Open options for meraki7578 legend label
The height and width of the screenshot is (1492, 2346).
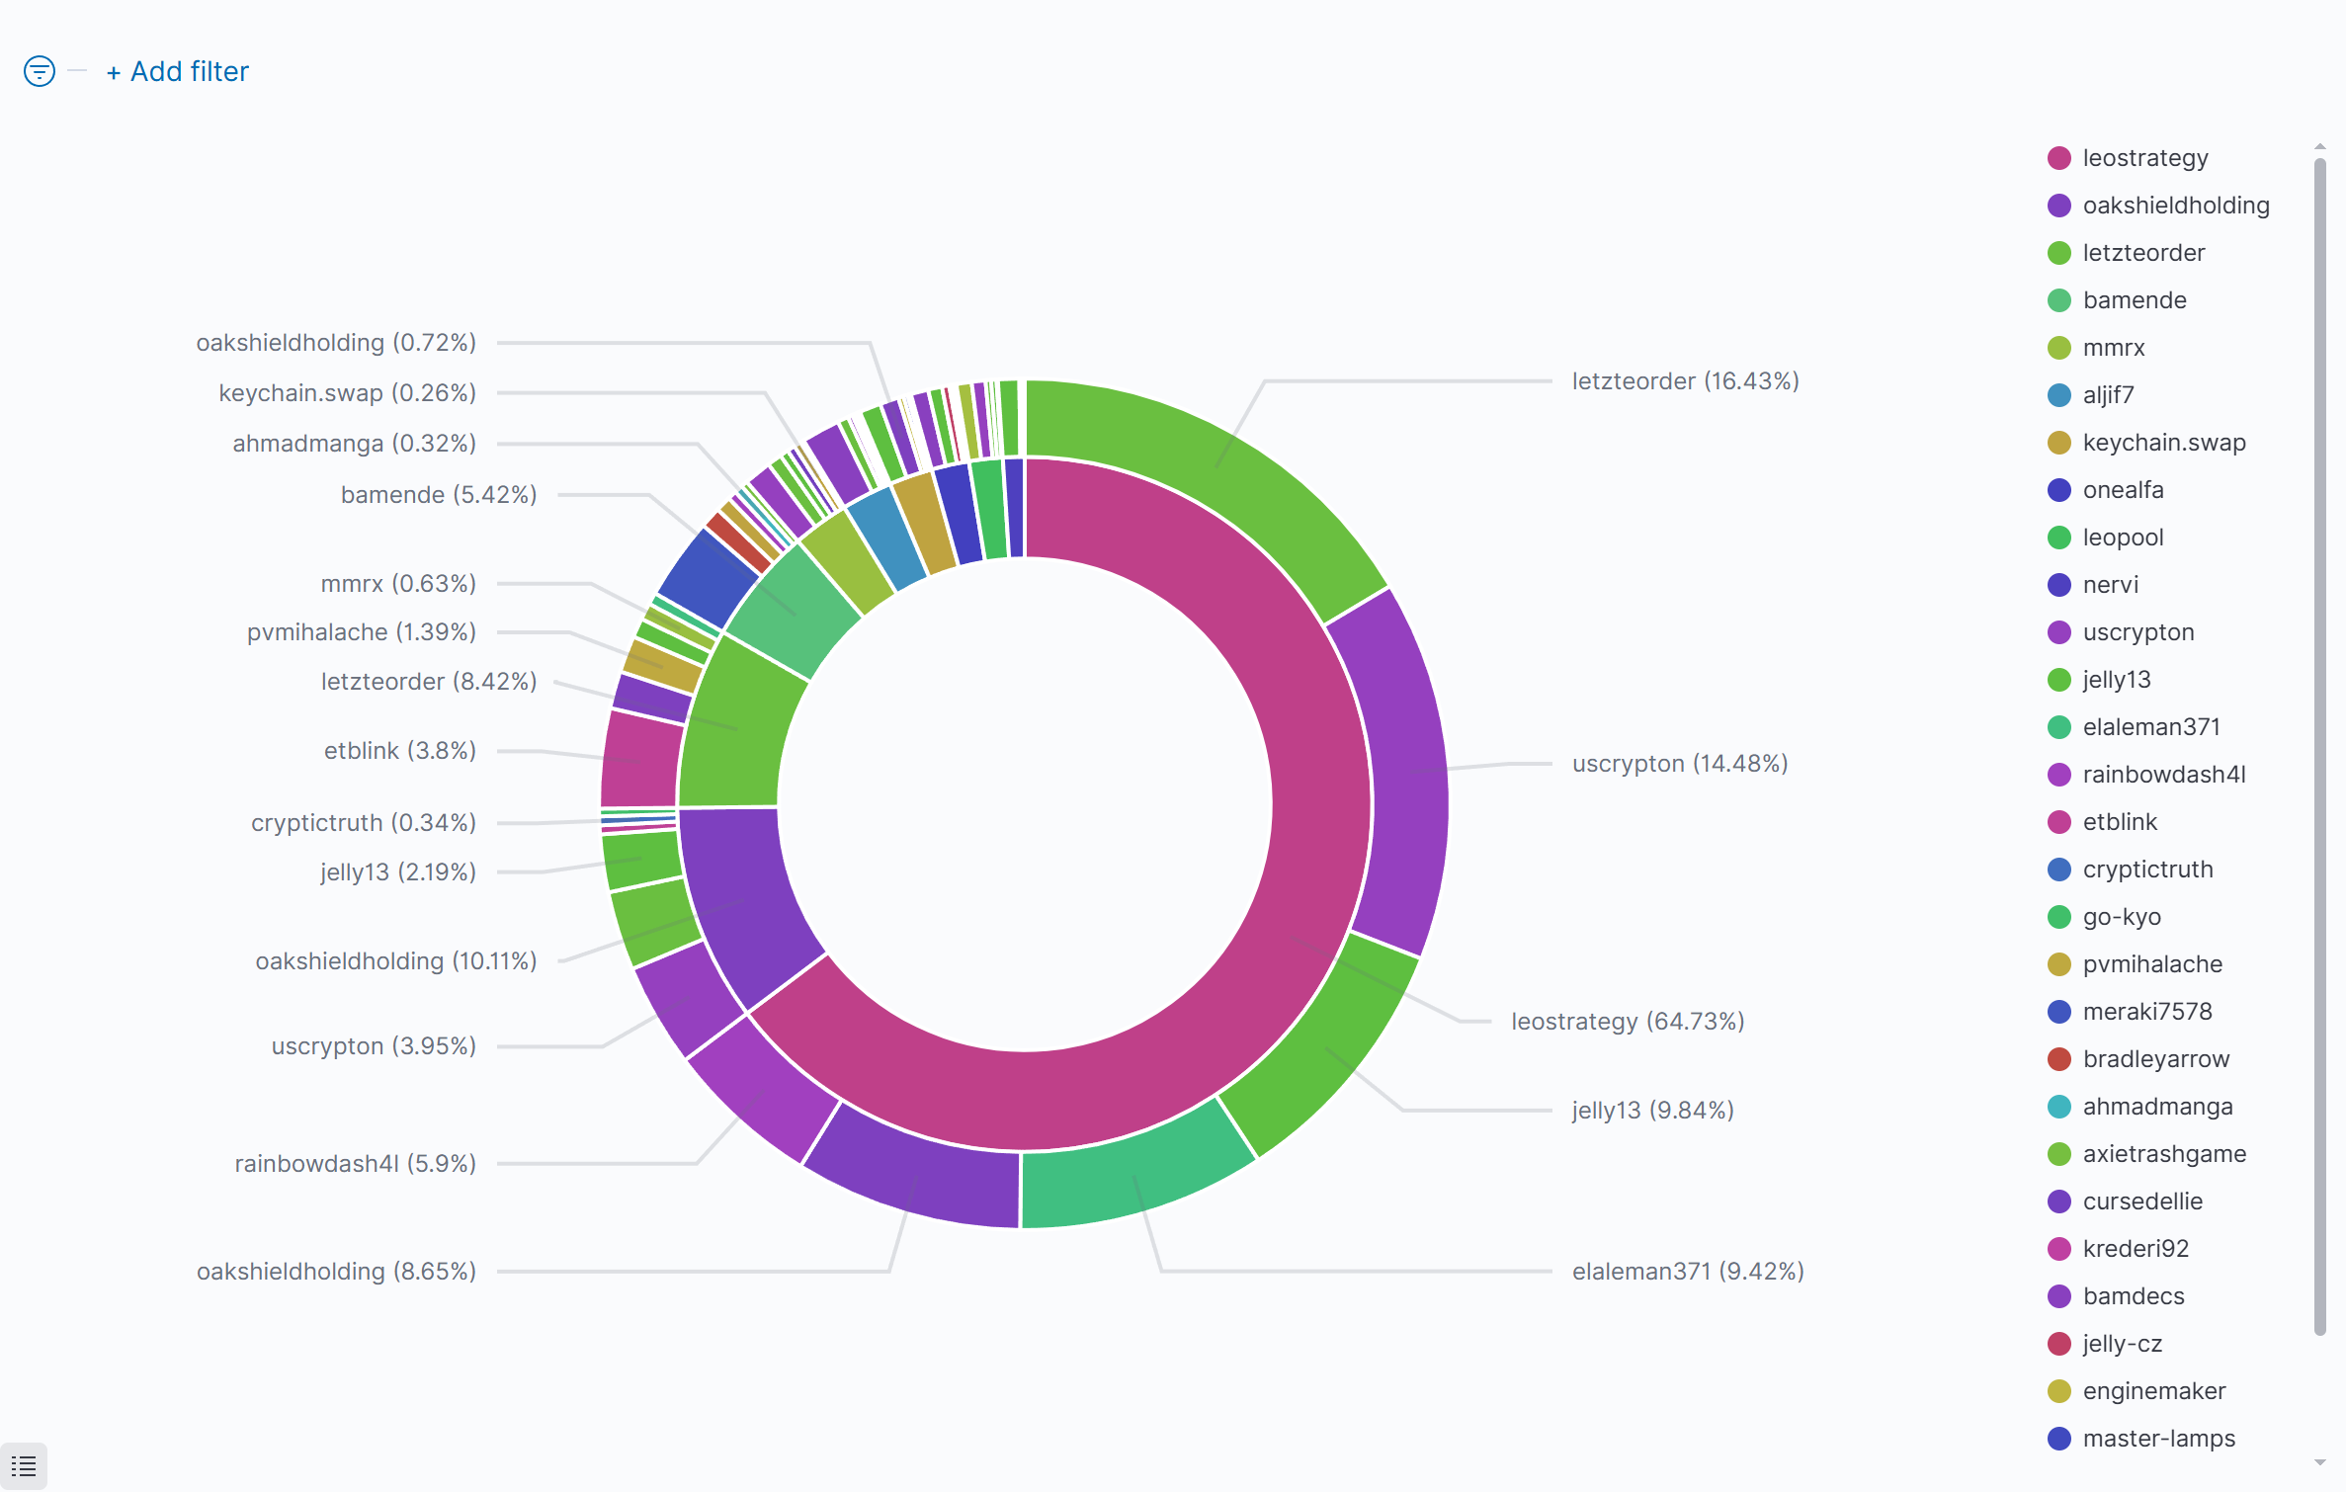tap(2146, 1012)
